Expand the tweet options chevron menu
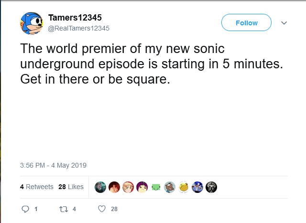Image resolution: width=306 pixels, height=223 pixels. click(284, 23)
